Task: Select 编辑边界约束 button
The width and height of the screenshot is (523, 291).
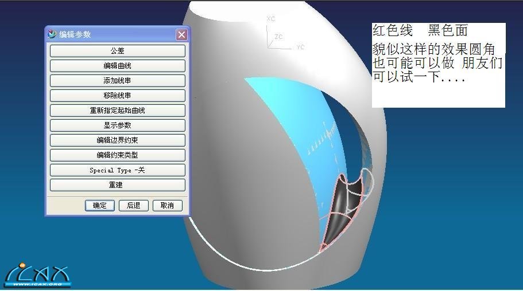Action: [x=118, y=140]
